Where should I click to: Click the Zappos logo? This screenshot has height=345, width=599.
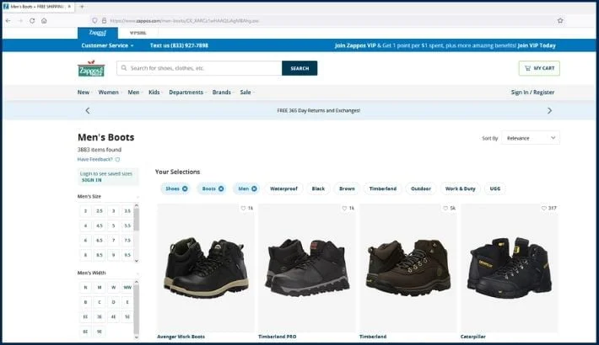click(x=91, y=68)
